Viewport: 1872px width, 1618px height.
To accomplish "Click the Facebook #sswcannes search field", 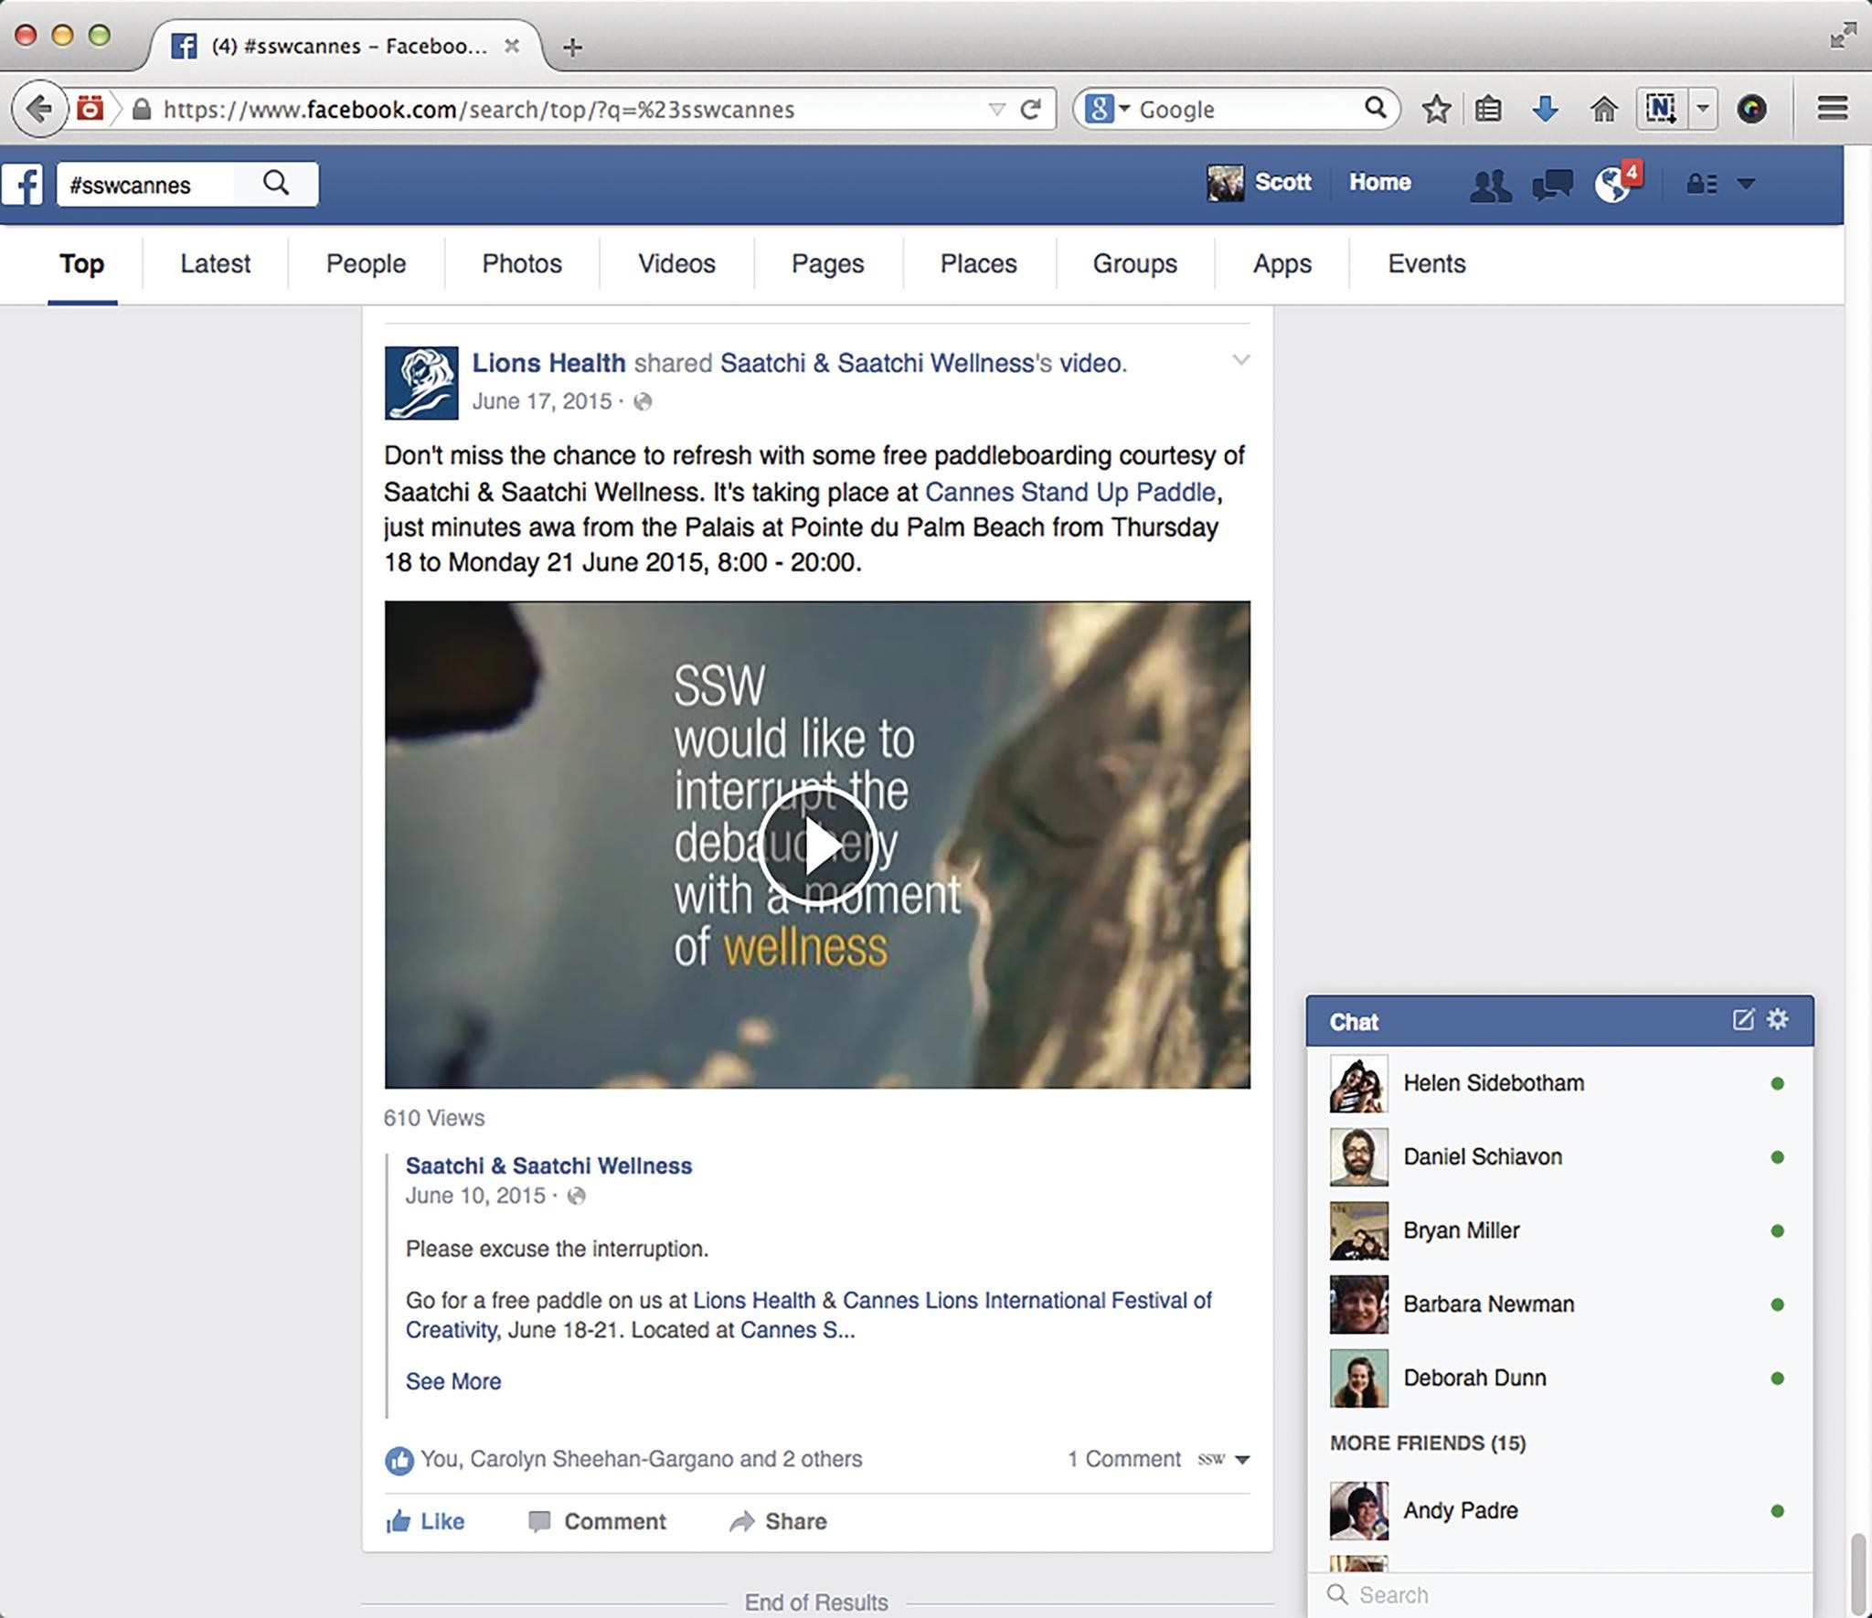I will tap(146, 185).
